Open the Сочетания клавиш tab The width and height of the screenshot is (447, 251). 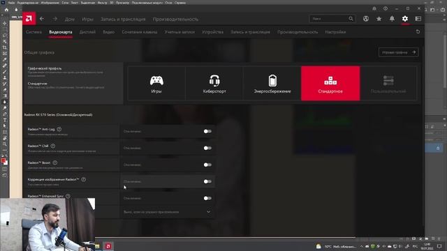click(x=140, y=32)
